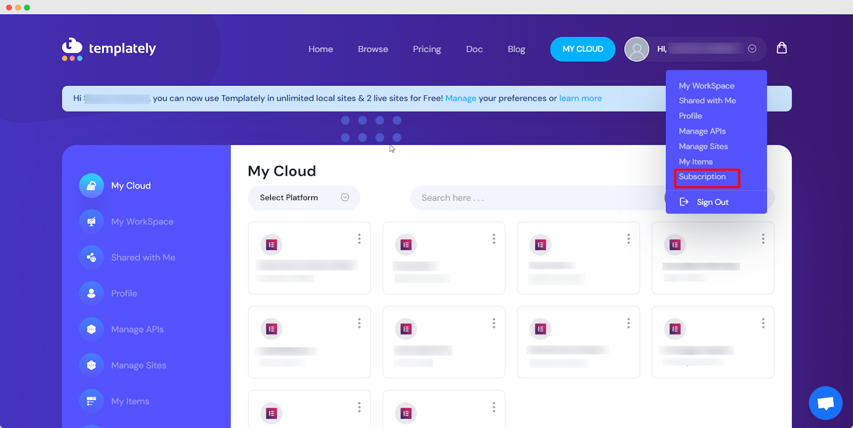Viewport: 853px width, 428px height.
Task: Open the top-row second template card
Action: click(444, 258)
